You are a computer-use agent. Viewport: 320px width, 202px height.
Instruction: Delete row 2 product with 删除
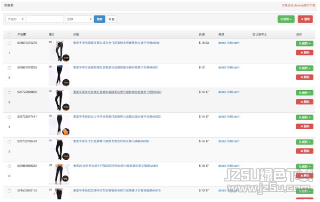(305, 77)
